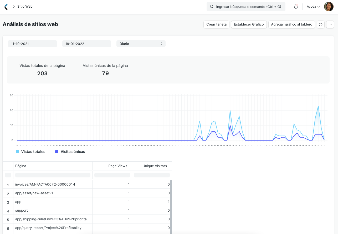Select row invoices/AM-FACTA0072-00000014
Viewport: 338px width, 234px height.
point(87,185)
